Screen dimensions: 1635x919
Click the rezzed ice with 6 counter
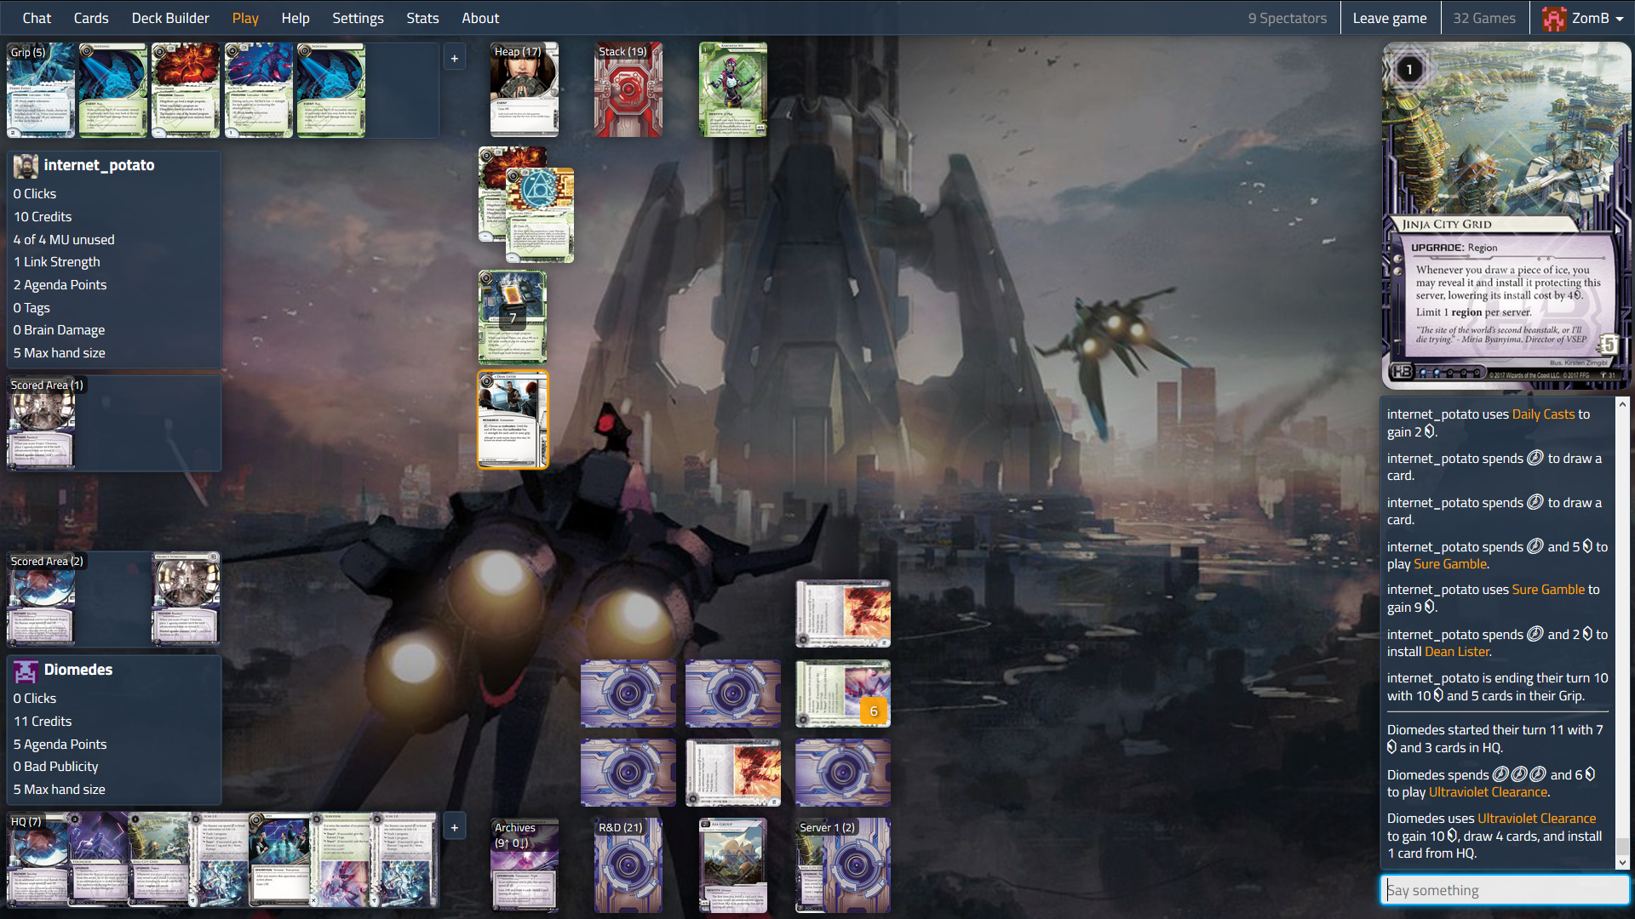843,694
